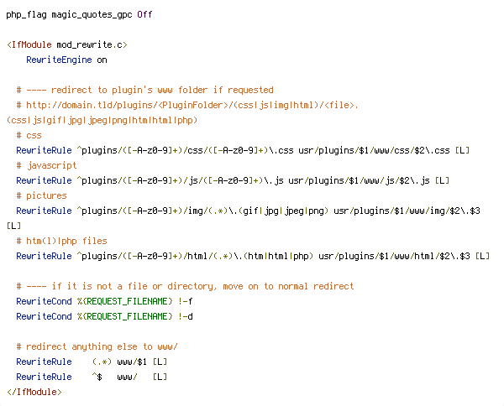
Task: Click the standalone wrapped '[L]' flag line
Action: pos(13,226)
